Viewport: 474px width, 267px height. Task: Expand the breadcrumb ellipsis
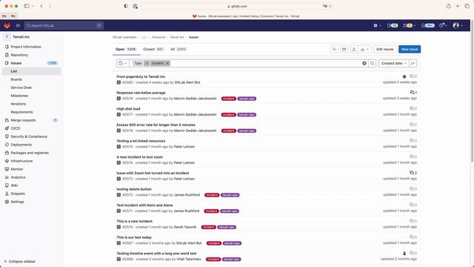tap(144, 37)
